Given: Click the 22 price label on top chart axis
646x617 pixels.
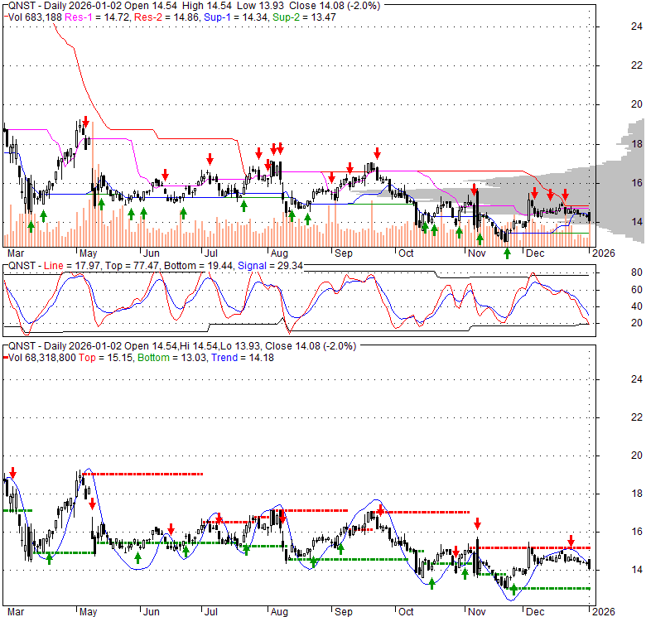Looking at the screenshot, I should point(637,65).
